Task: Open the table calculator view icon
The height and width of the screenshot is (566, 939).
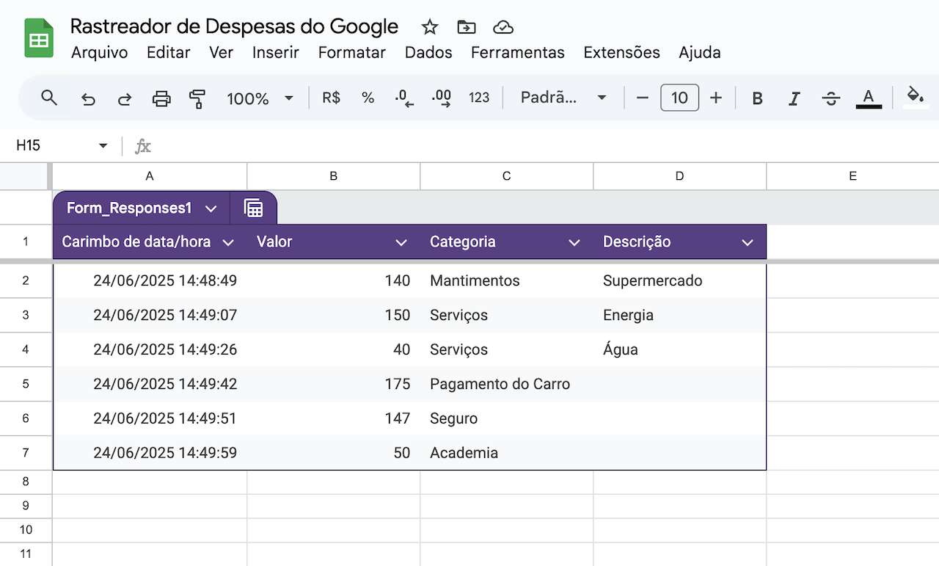Action: 253,208
